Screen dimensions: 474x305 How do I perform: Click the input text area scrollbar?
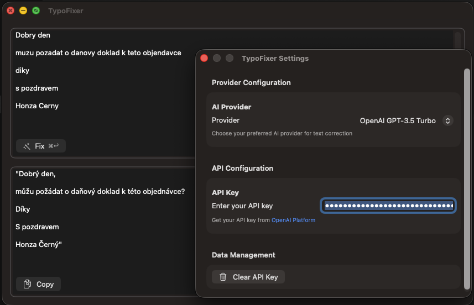click(x=457, y=41)
